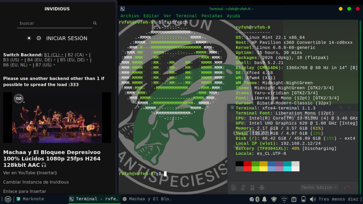Click the concert video thumbnail
Viewport: 363px width, 204px height.
click(x=57, y=117)
